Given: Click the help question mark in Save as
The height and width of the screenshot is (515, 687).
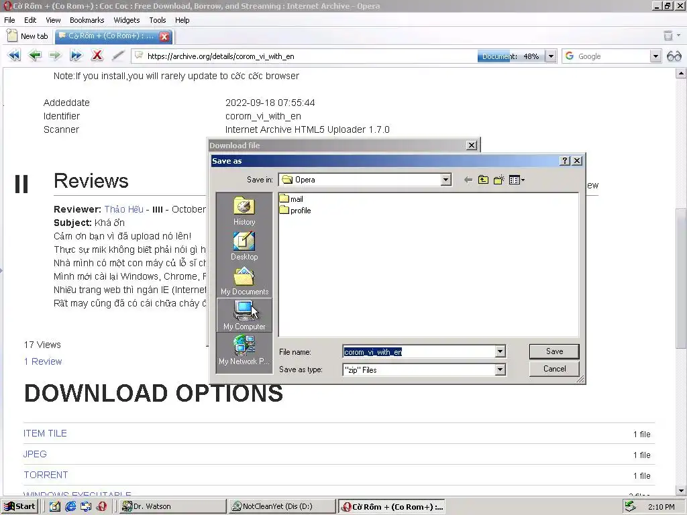Looking at the screenshot, I should tap(565, 161).
